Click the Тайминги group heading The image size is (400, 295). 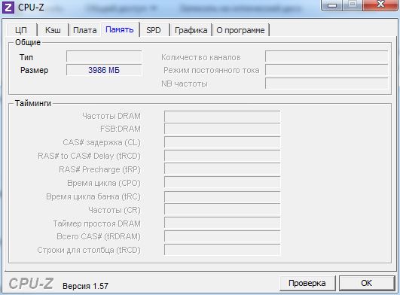[33, 103]
